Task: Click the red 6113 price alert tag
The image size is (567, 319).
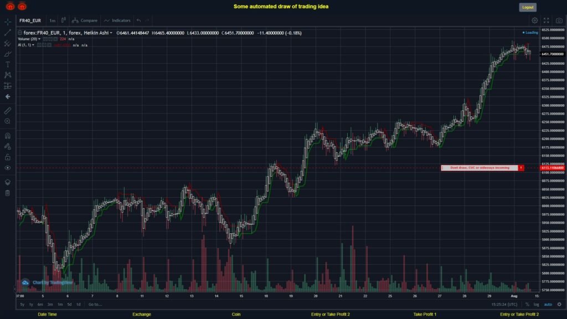Action: point(552,168)
